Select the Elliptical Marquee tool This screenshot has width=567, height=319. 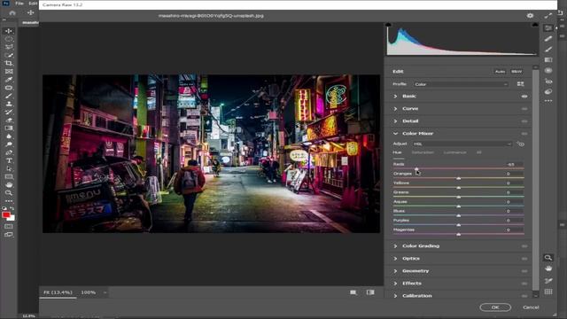9,39
